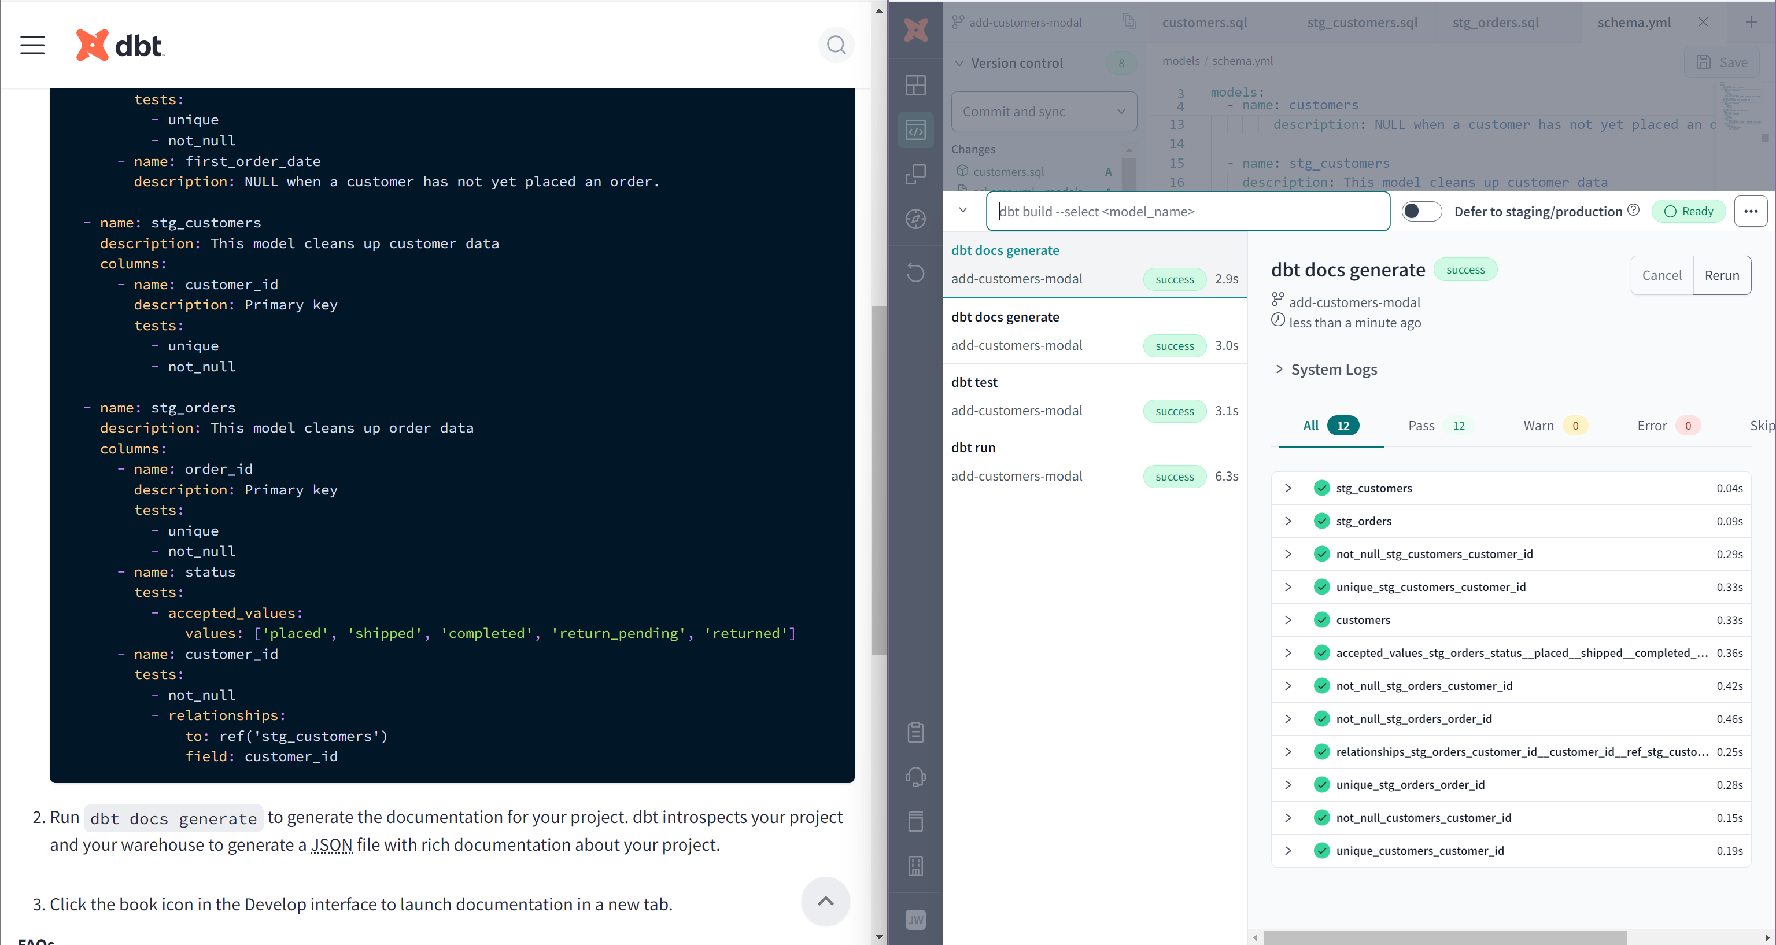Select the dbt test history entry
The width and height of the screenshot is (1776, 945).
click(1095, 397)
